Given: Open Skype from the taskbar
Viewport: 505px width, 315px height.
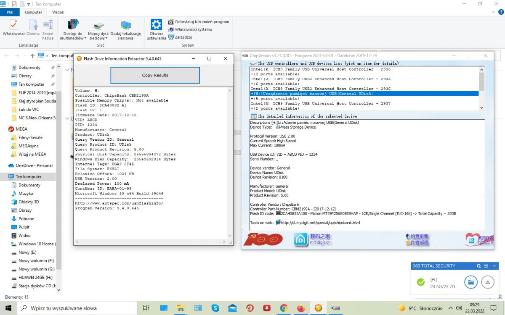Looking at the screenshot, I should click(215, 308).
